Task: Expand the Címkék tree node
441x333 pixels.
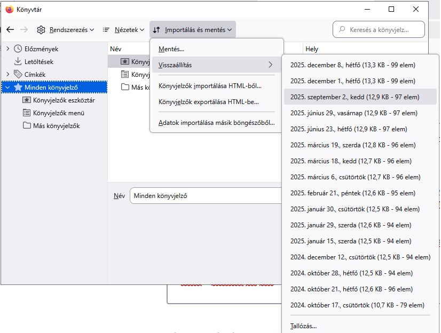Action: tap(7, 75)
